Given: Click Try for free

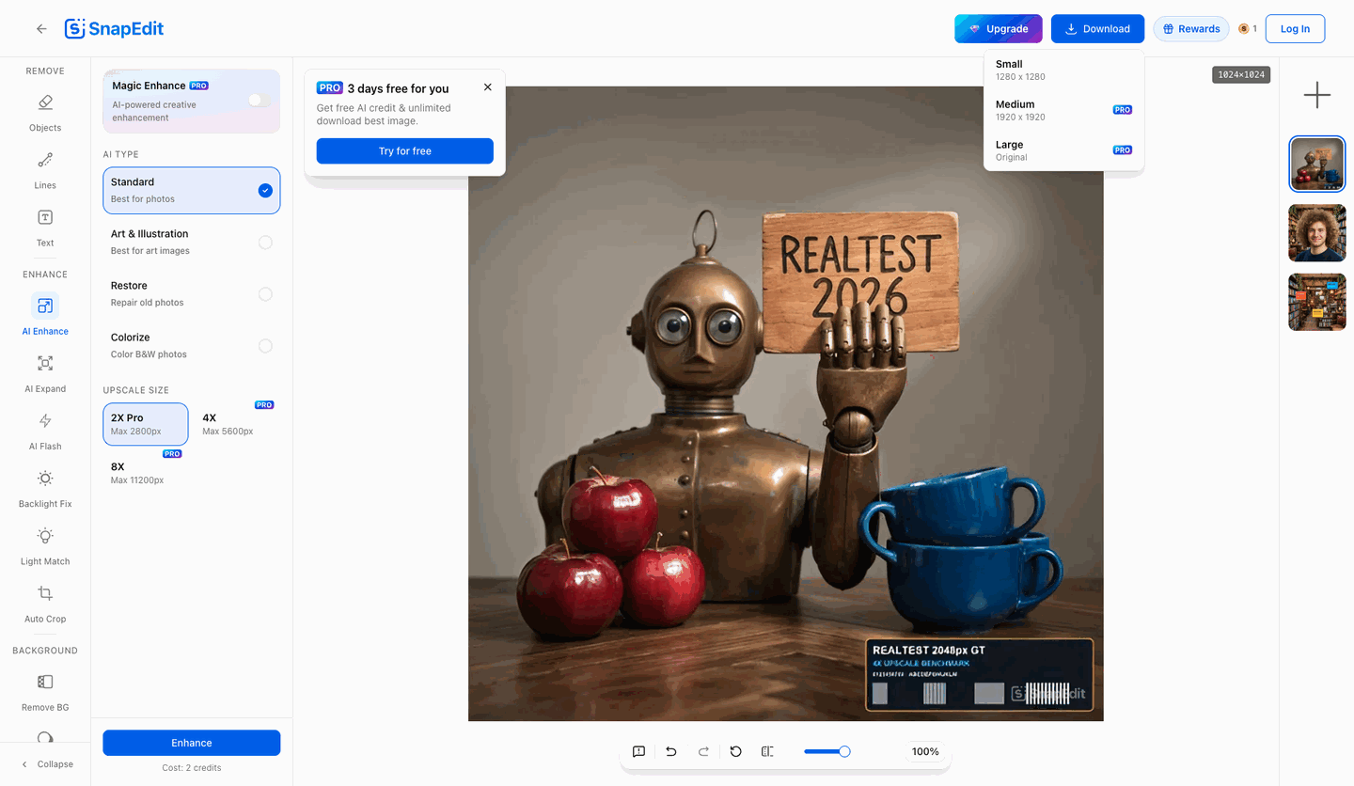Looking at the screenshot, I should point(405,151).
